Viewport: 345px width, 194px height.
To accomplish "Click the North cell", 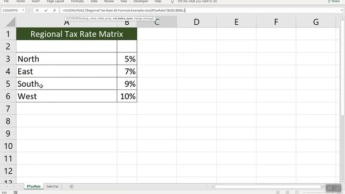I will click(66, 59).
